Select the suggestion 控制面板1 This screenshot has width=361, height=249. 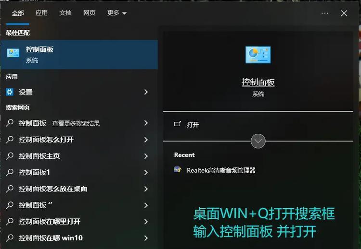coord(79,172)
